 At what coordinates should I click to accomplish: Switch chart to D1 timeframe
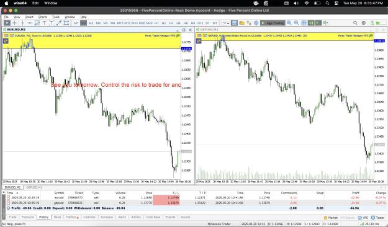(207, 23)
